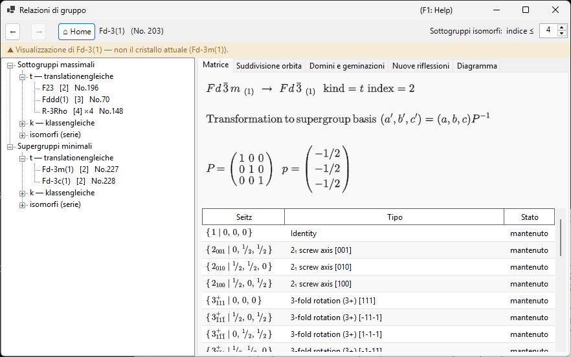571x357 pixels.
Task: Select the 2₁ screw axis [001] row
Action: (378, 250)
